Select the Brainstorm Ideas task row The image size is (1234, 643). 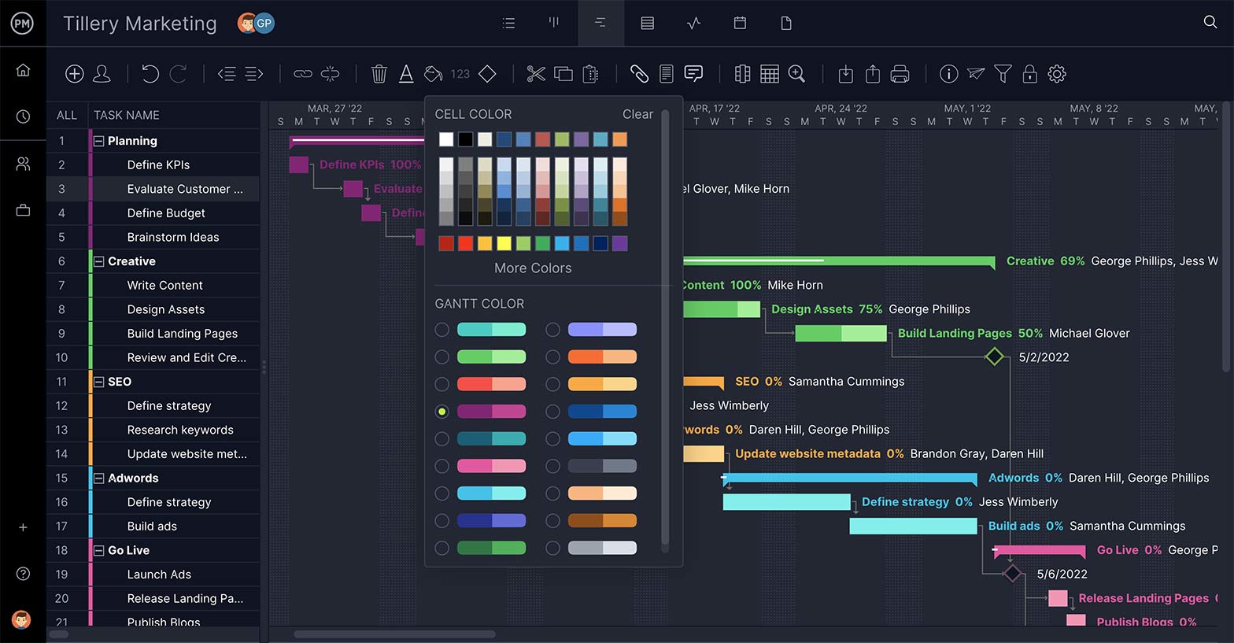(x=173, y=237)
